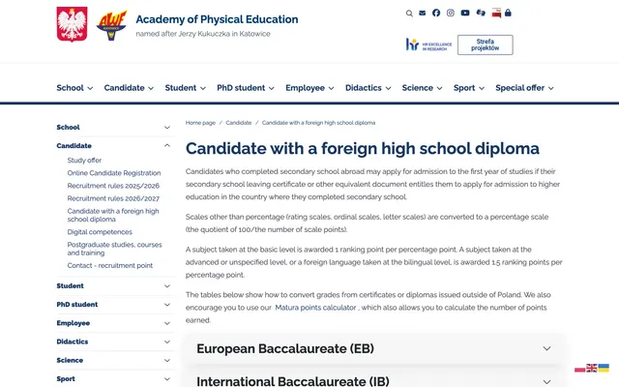
Task: Click the envelope mail icon
Action: [x=423, y=13]
